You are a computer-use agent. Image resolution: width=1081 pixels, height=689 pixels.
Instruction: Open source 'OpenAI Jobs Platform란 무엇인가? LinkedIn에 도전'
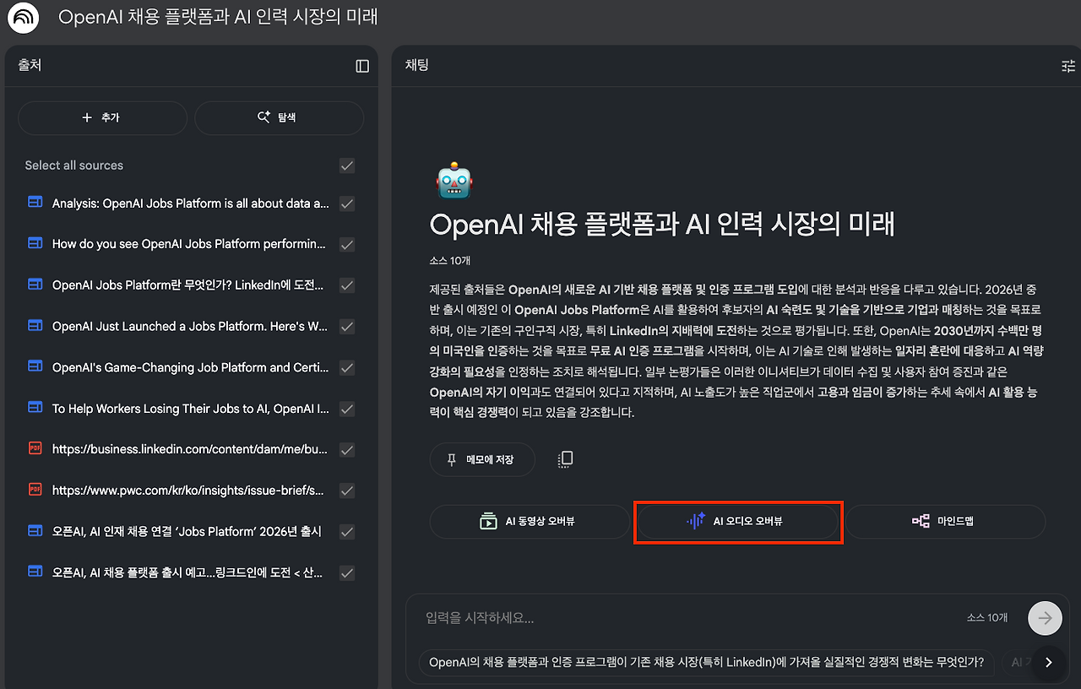pos(188,285)
